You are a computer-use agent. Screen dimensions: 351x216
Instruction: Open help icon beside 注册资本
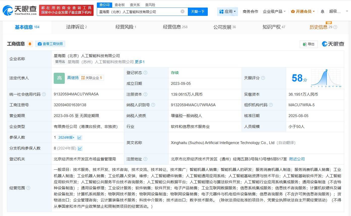pyautogui.click(x=145, y=94)
